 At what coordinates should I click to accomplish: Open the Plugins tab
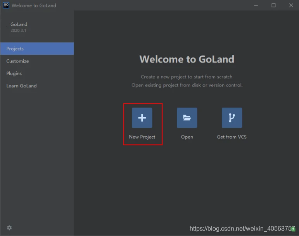(x=37, y=73)
